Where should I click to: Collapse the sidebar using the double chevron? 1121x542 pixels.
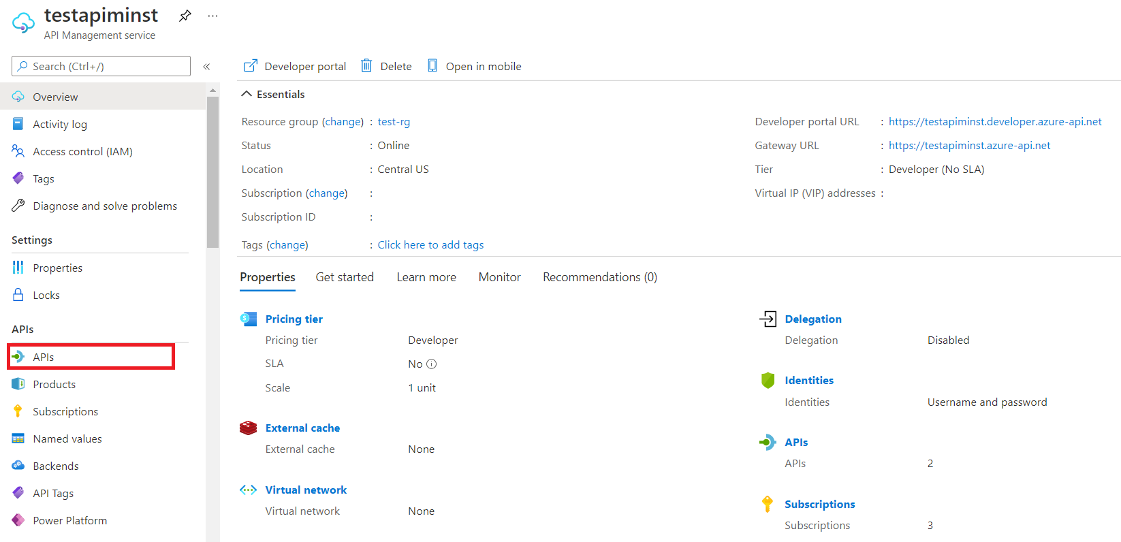[206, 66]
